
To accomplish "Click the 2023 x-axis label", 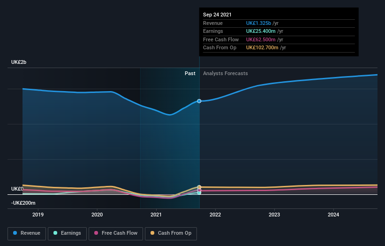I will click(x=274, y=215).
